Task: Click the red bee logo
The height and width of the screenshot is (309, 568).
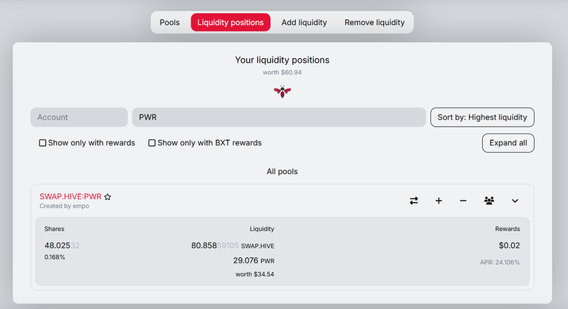Action: 283,91
